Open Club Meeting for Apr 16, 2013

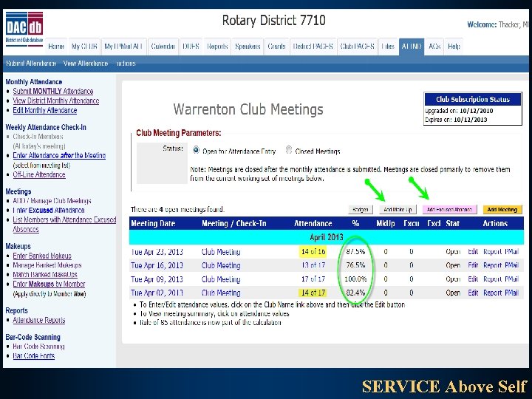point(221,265)
